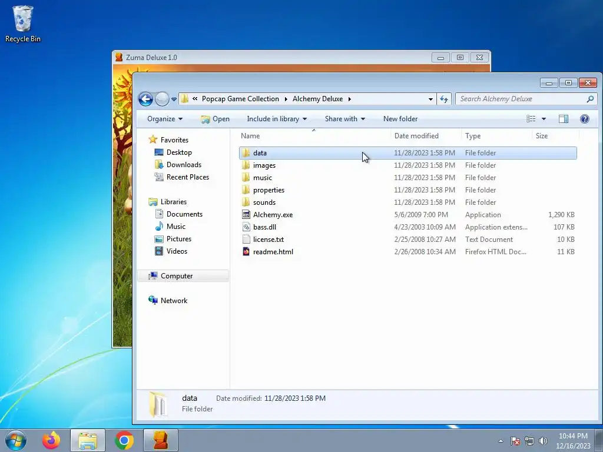Click data folder thumbnail in details pane

pyautogui.click(x=158, y=404)
